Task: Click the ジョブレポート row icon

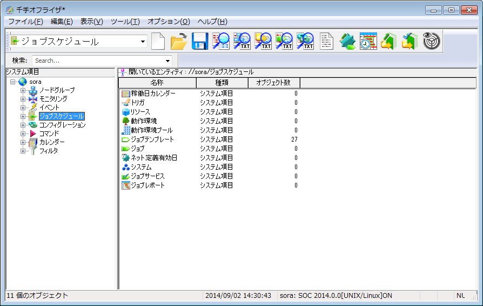Action: click(x=126, y=185)
